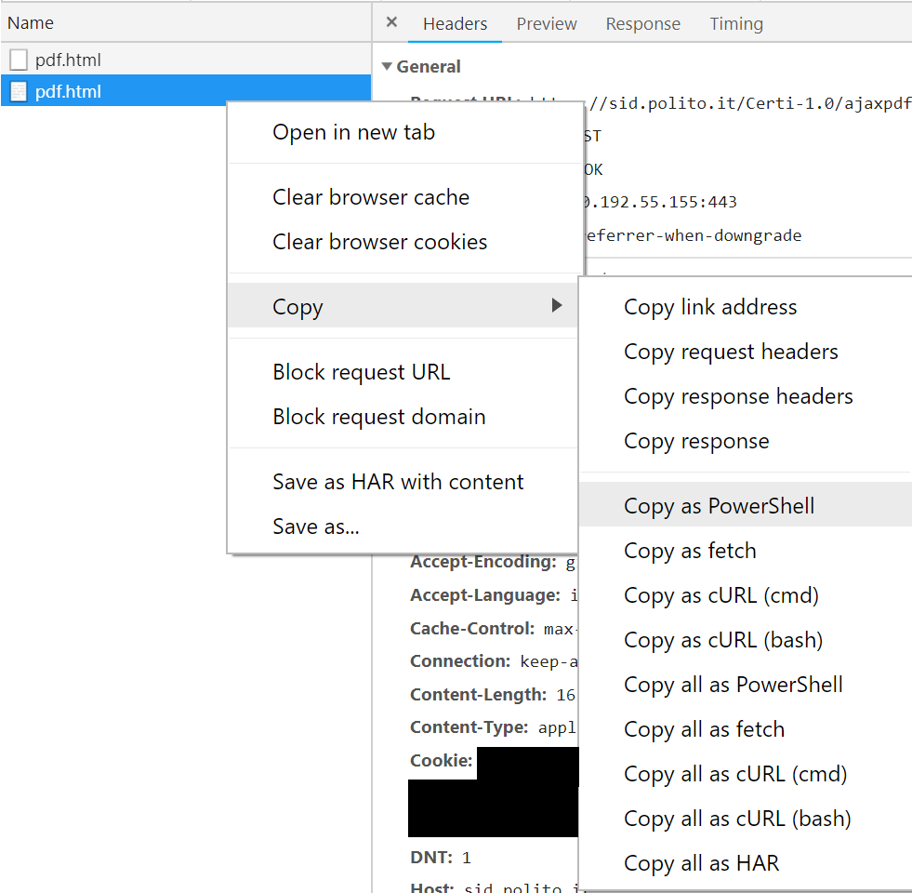Image resolution: width=912 pixels, height=893 pixels.
Task: Open the Response tab
Action: pyautogui.click(x=642, y=24)
